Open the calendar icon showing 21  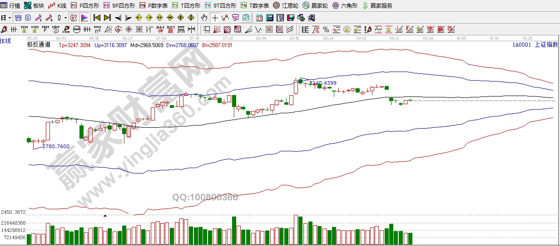click(259, 18)
